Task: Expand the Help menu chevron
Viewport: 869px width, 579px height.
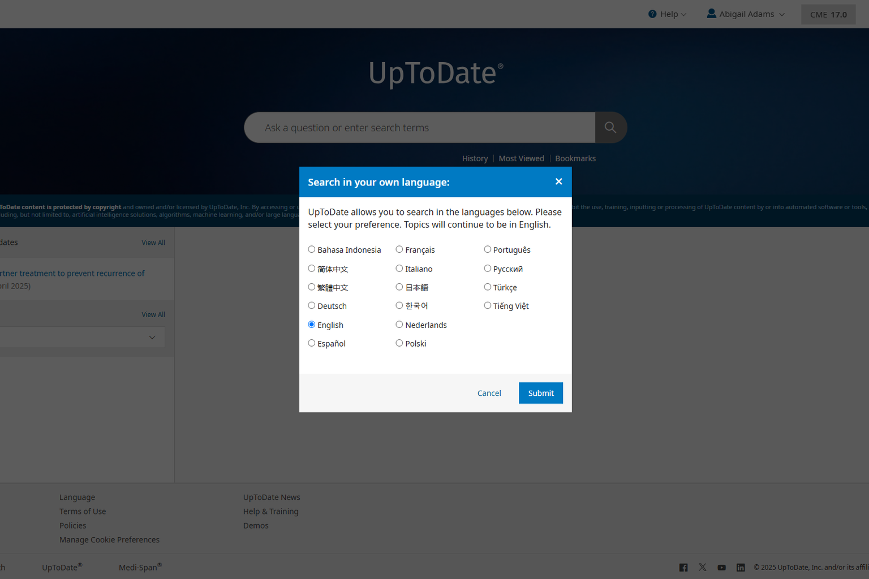Action: 683,15
